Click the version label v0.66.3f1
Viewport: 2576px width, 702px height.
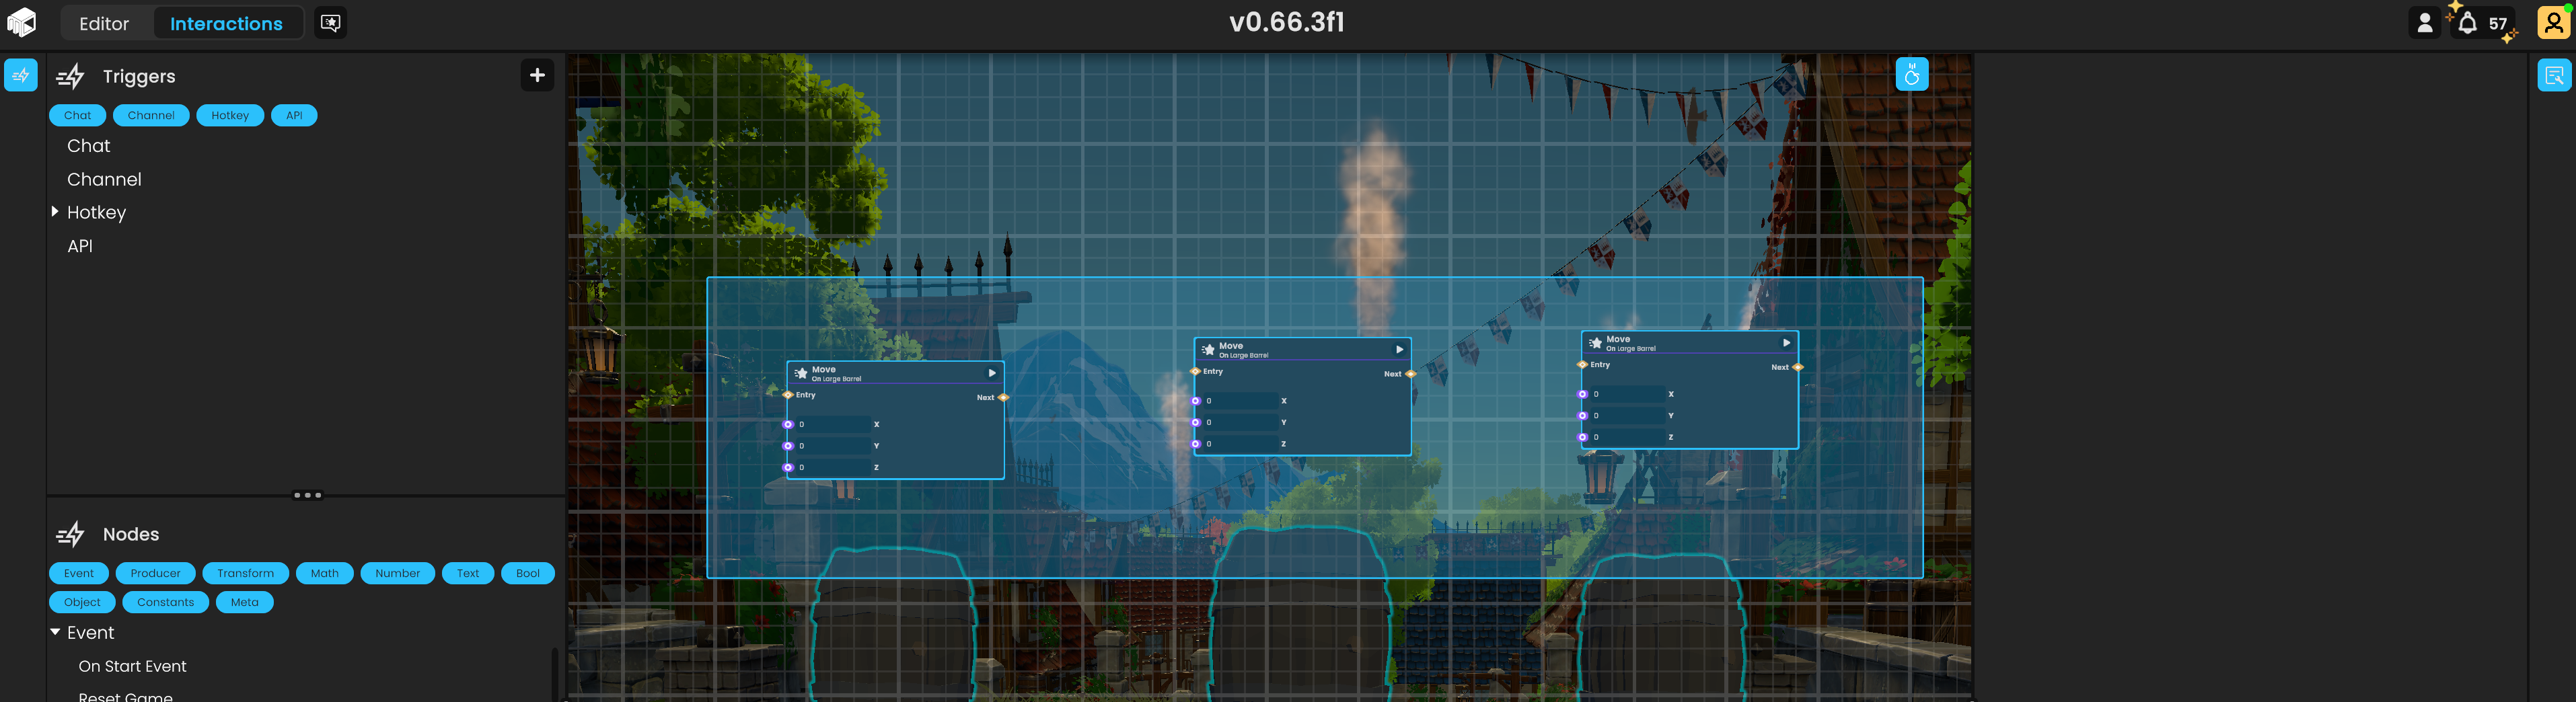tap(1287, 22)
